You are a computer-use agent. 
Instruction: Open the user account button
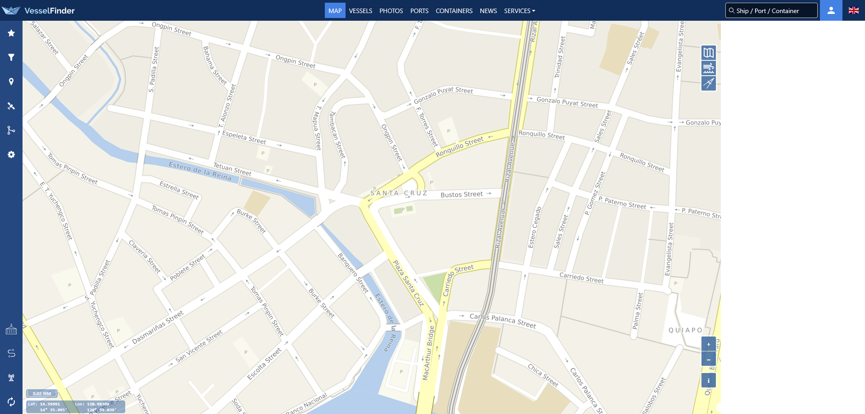click(x=831, y=10)
